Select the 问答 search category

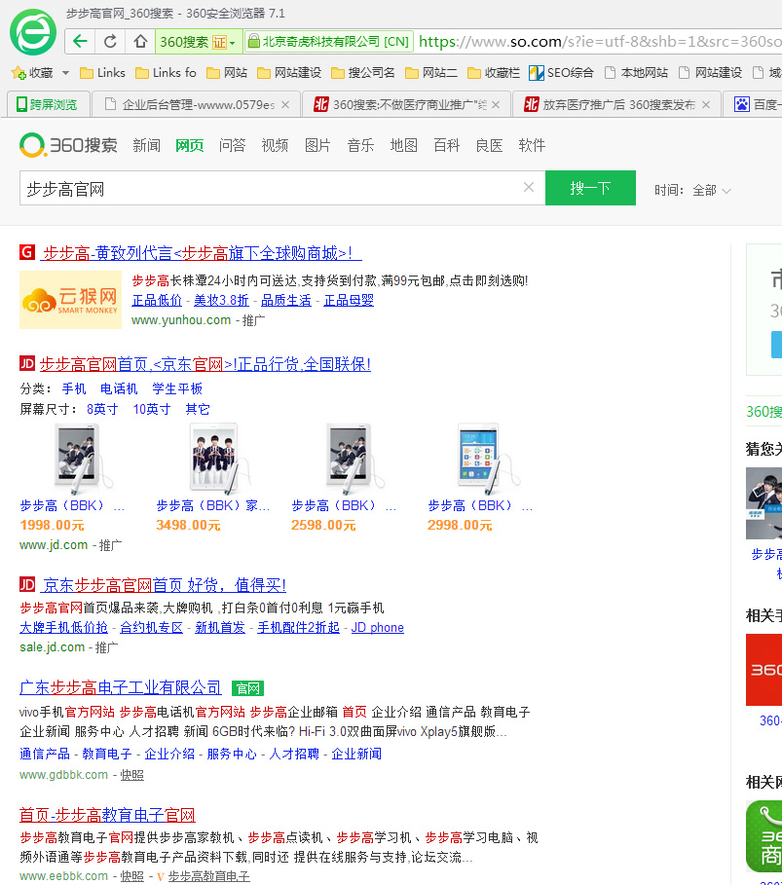[233, 146]
